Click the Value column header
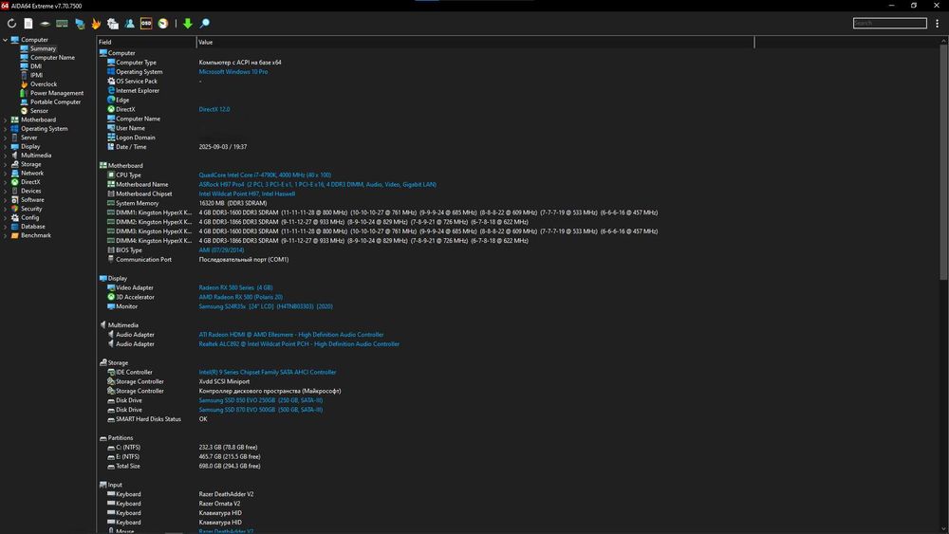This screenshot has height=534, width=949. click(x=475, y=43)
